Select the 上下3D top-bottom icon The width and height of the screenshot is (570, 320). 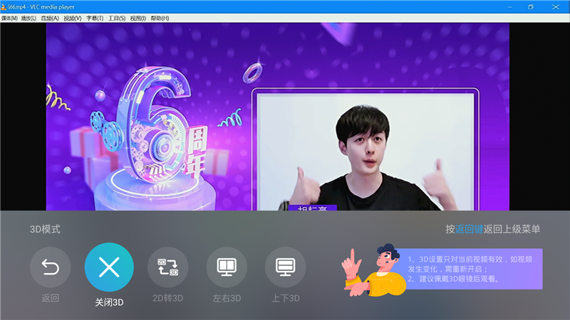pyautogui.click(x=286, y=267)
